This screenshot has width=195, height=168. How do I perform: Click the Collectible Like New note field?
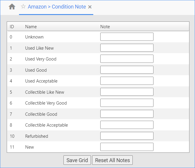click(127, 92)
